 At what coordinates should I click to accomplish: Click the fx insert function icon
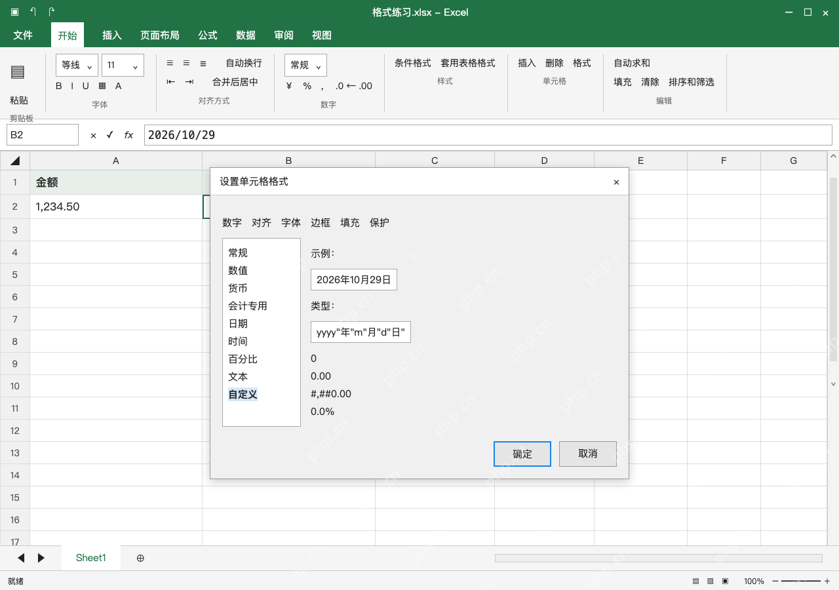(x=128, y=135)
